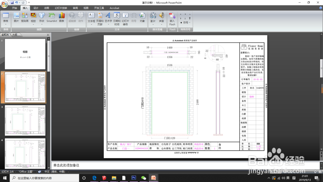Select slide 3 thumbnail

click(x=25, y=120)
